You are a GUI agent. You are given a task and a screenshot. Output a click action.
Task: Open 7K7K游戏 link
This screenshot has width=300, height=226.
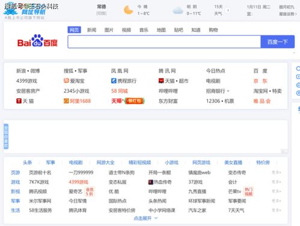(x=39, y=182)
